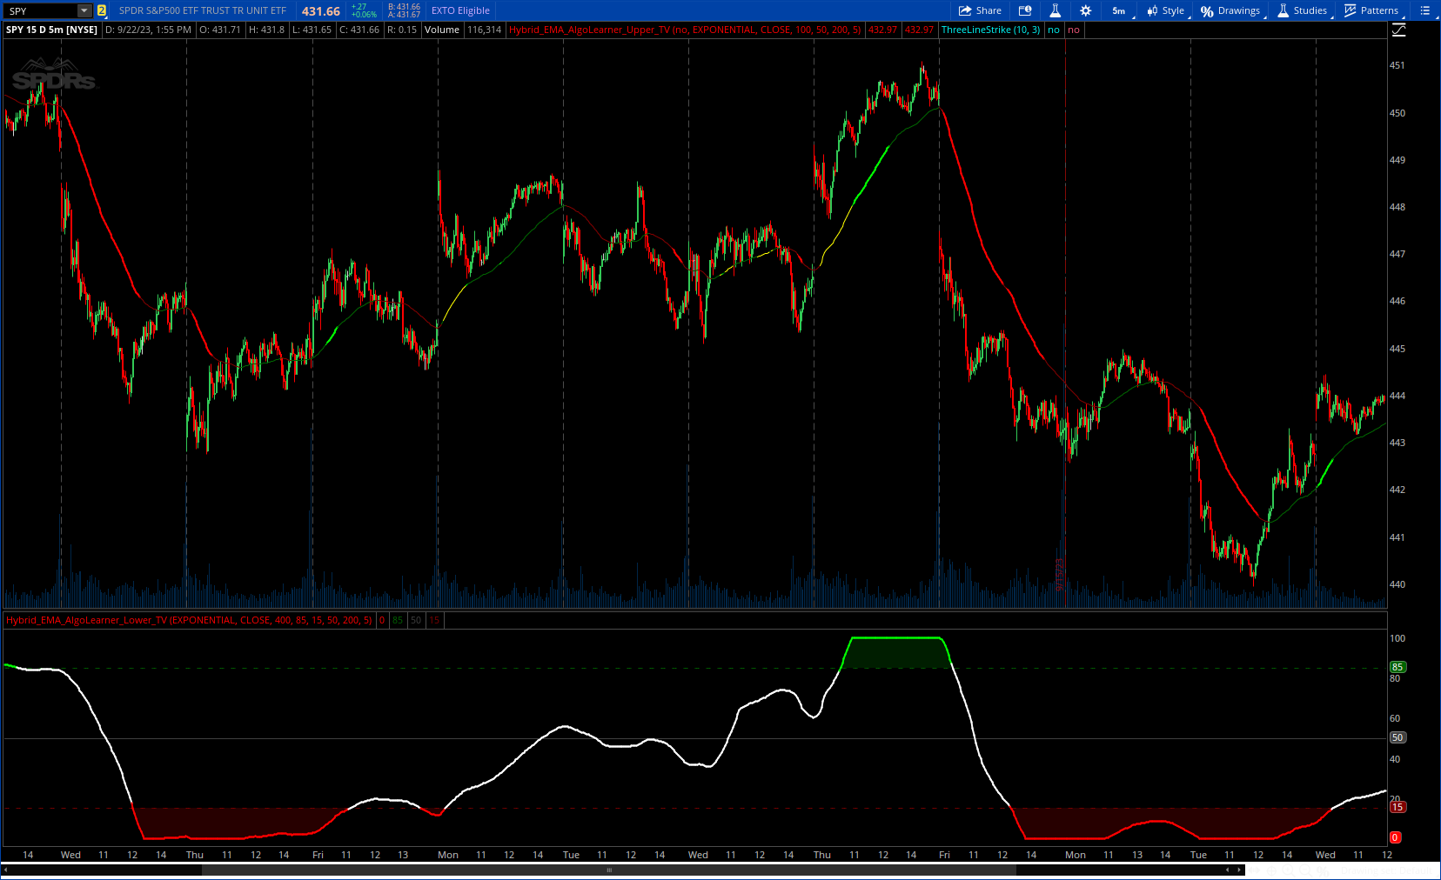The image size is (1441, 880).
Task: Click the +0.06% change value
Action: (x=364, y=15)
